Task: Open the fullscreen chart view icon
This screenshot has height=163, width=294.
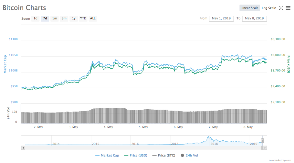Action: click(x=281, y=8)
